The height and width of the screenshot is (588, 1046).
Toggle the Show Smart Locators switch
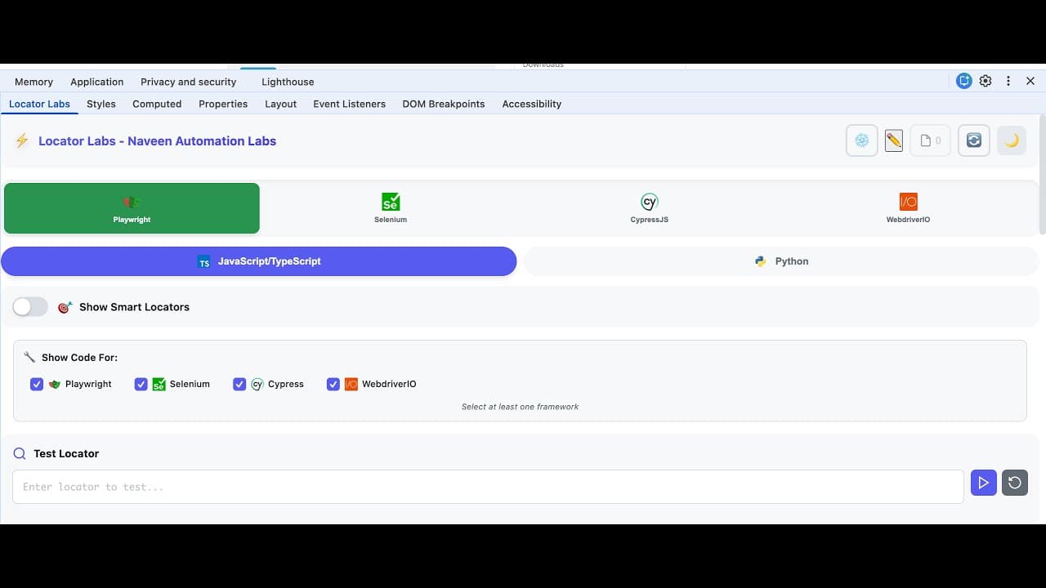click(29, 306)
